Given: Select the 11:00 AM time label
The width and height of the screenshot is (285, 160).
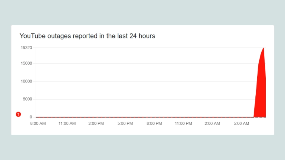Looking at the screenshot, I should [67, 124].
